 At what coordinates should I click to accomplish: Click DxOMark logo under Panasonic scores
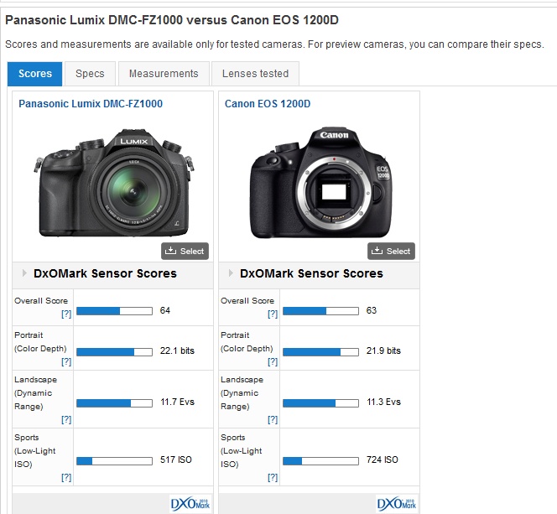(190, 504)
